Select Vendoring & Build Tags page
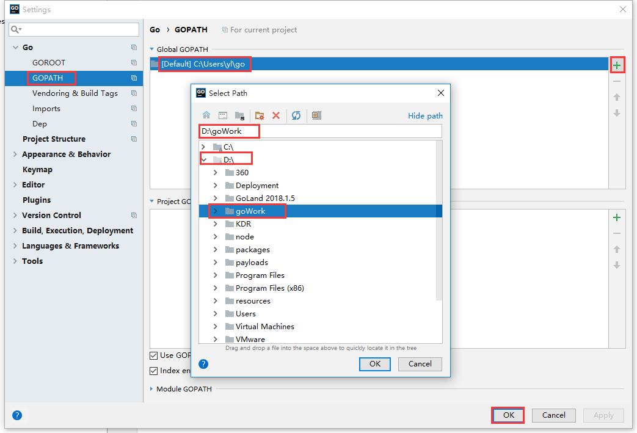 (x=75, y=93)
